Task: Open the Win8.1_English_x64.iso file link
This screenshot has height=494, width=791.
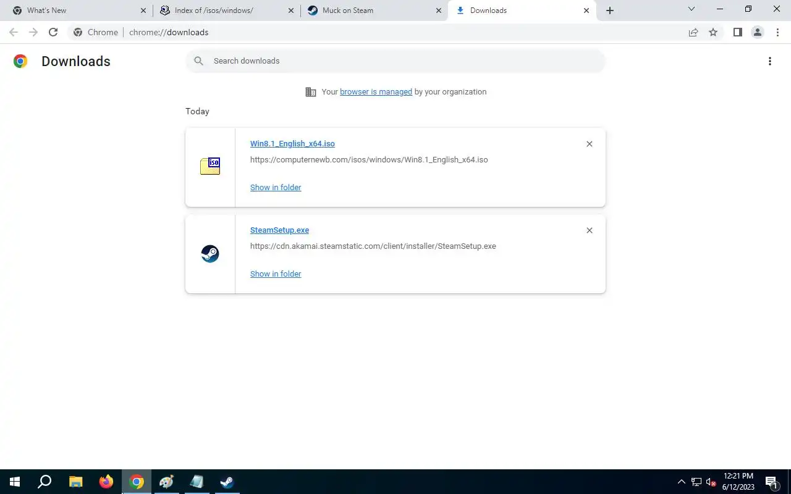Action: pyautogui.click(x=292, y=144)
